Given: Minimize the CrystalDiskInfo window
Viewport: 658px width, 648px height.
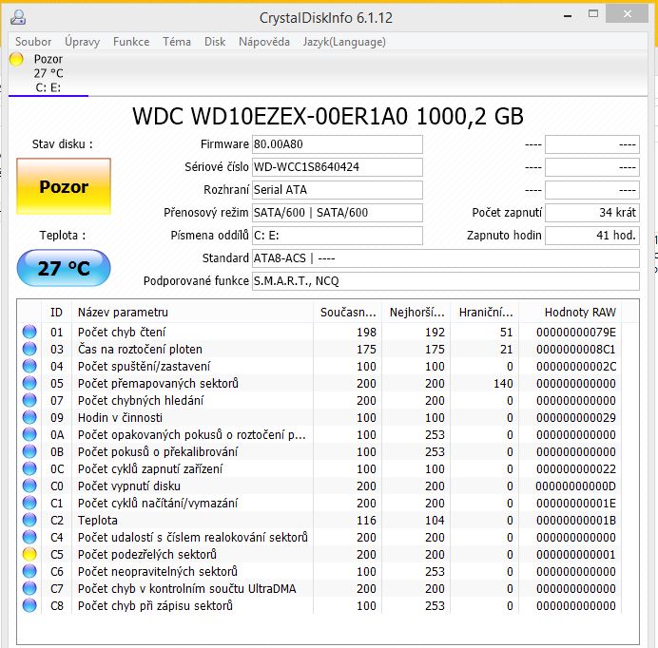Looking at the screenshot, I should click(568, 15).
